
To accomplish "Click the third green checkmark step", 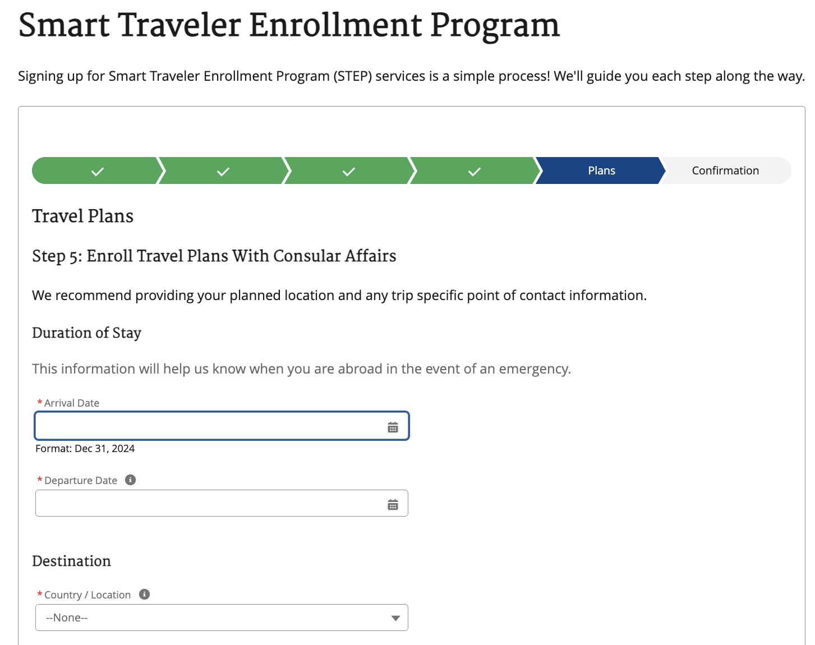I will (348, 171).
